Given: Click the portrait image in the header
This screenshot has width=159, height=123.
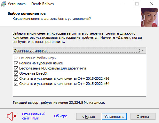Looking at the screenshot, I should click(149, 17).
